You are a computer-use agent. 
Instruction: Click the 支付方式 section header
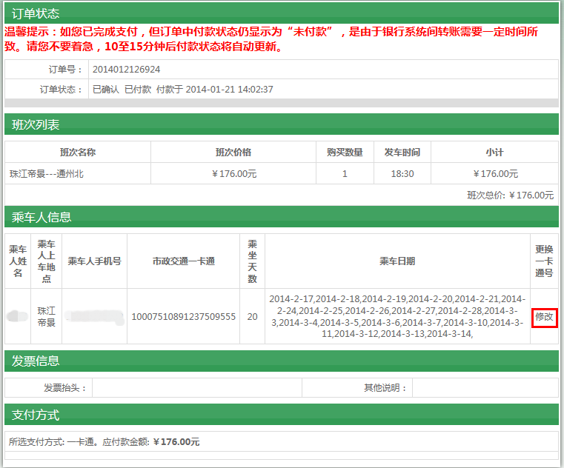tap(36, 415)
